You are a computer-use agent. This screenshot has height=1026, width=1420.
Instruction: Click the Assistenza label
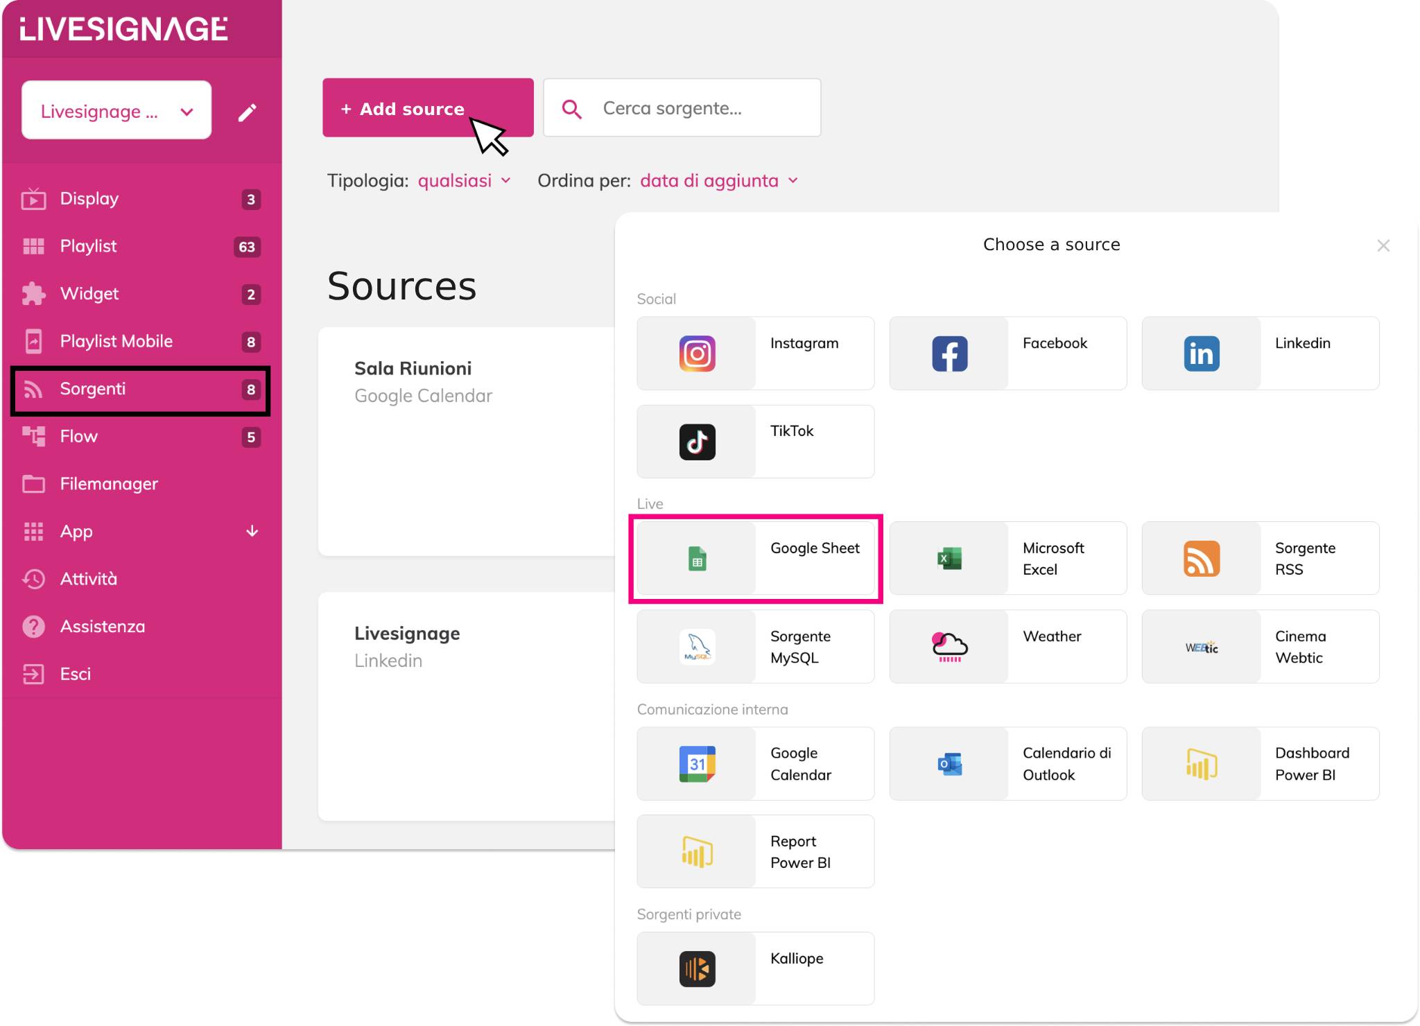103,627
